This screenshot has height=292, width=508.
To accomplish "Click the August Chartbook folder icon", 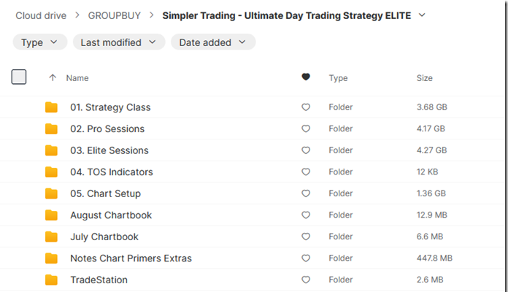I will coord(51,215).
